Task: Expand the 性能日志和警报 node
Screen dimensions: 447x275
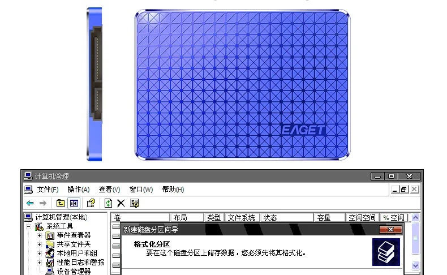Action: [40, 263]
